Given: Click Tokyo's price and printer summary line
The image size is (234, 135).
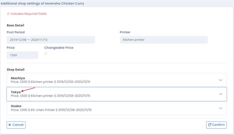Looking at the screenshot, I should click(x=50, y=96).
